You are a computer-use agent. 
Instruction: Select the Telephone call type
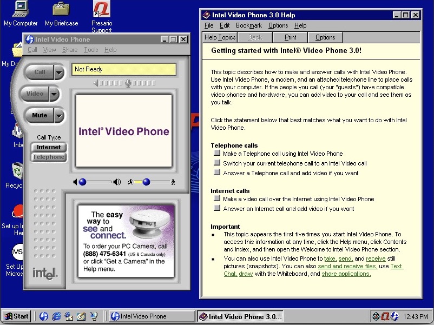[x=48, y=157]
